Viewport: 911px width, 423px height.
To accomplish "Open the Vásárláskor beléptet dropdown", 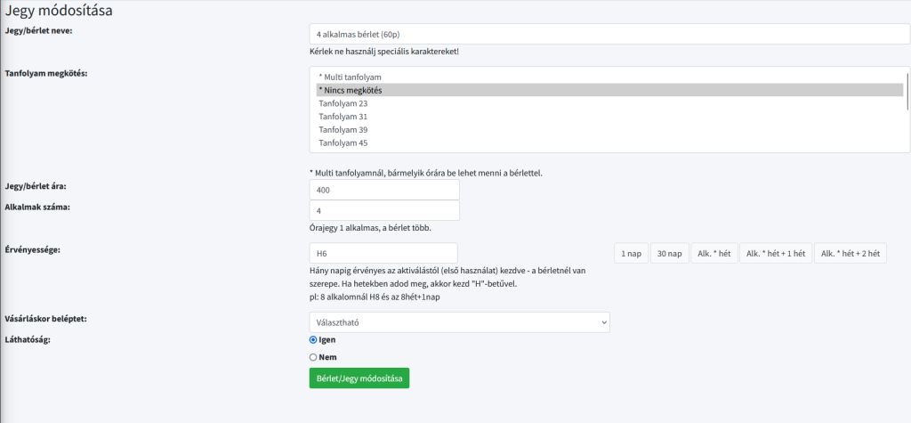I will [x=460, y=322].
